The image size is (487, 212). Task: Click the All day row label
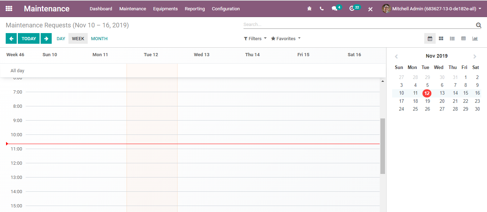(17, 71)
